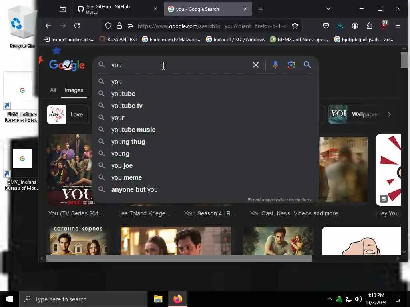Click the Google logo
The height and width of the screenshot is (307, 410).
[67, 65]
